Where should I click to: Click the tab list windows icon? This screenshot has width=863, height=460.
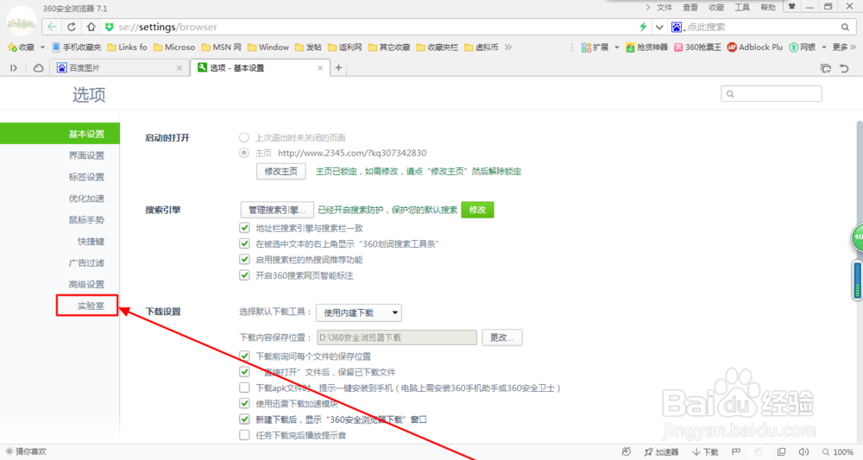coord(826,67)
